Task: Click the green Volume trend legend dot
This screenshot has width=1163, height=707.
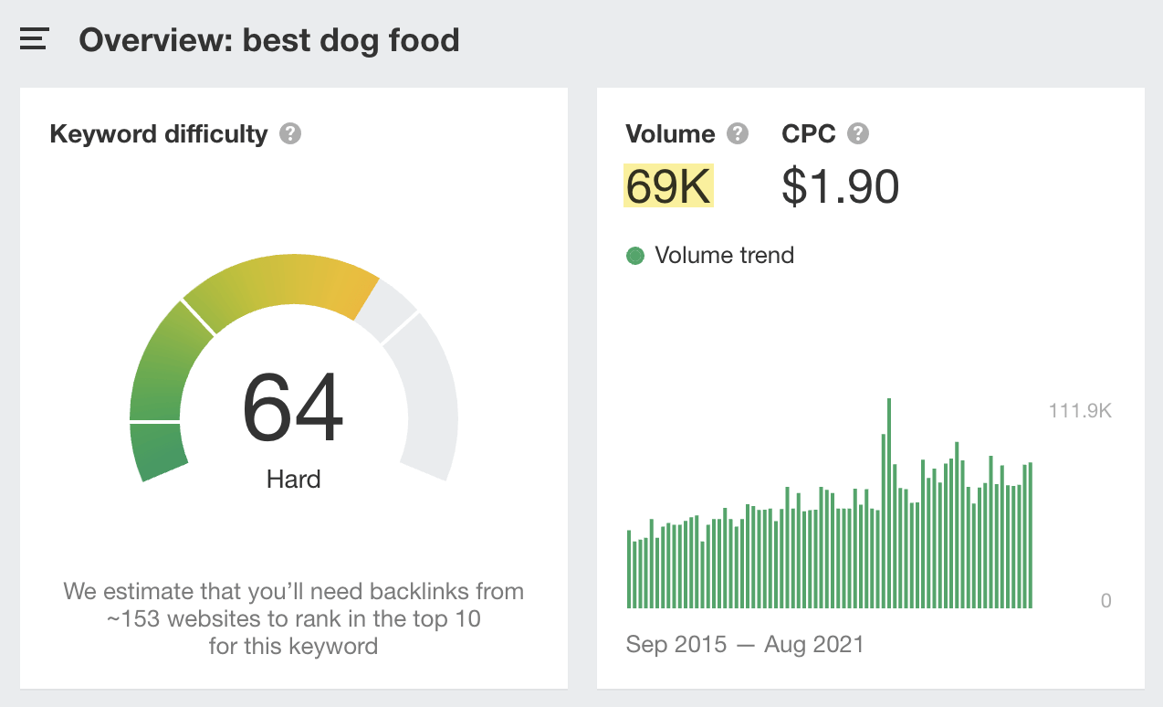Action: click(x=635, y=256)
